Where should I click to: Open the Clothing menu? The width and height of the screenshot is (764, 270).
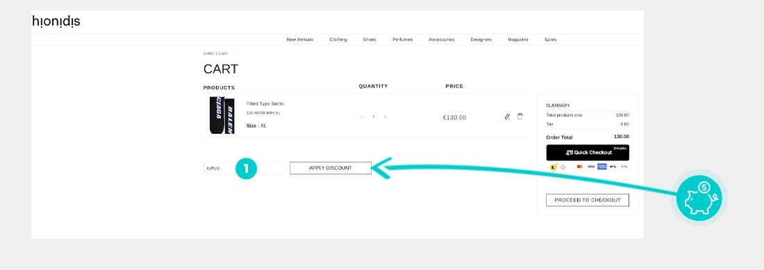[338, 40]
